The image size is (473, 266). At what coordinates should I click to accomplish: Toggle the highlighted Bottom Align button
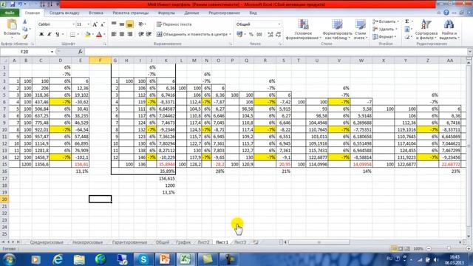point(130,24)
